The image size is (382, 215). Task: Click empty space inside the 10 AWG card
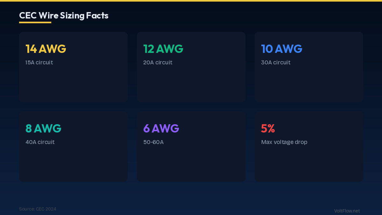pyautogui.click(x=309, y=84)
